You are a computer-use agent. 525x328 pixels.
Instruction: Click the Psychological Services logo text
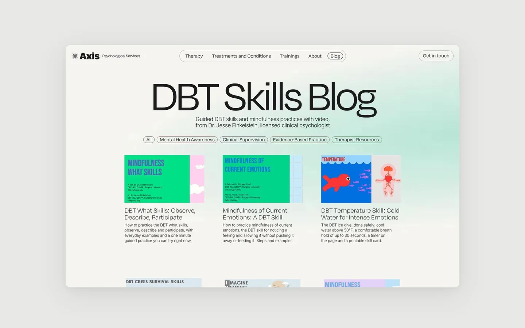[x=121, y=56]
